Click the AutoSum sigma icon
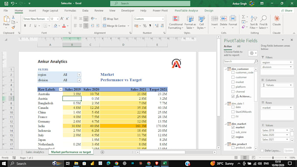 [243, 17]
